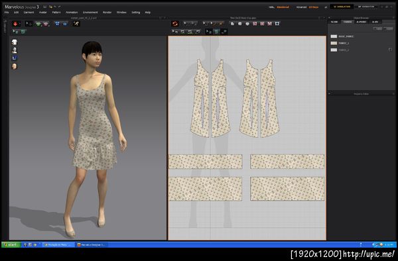Click the add fabric plus button
The height and width of the screenshot is (261, 398).
click(x=377, y=28)
